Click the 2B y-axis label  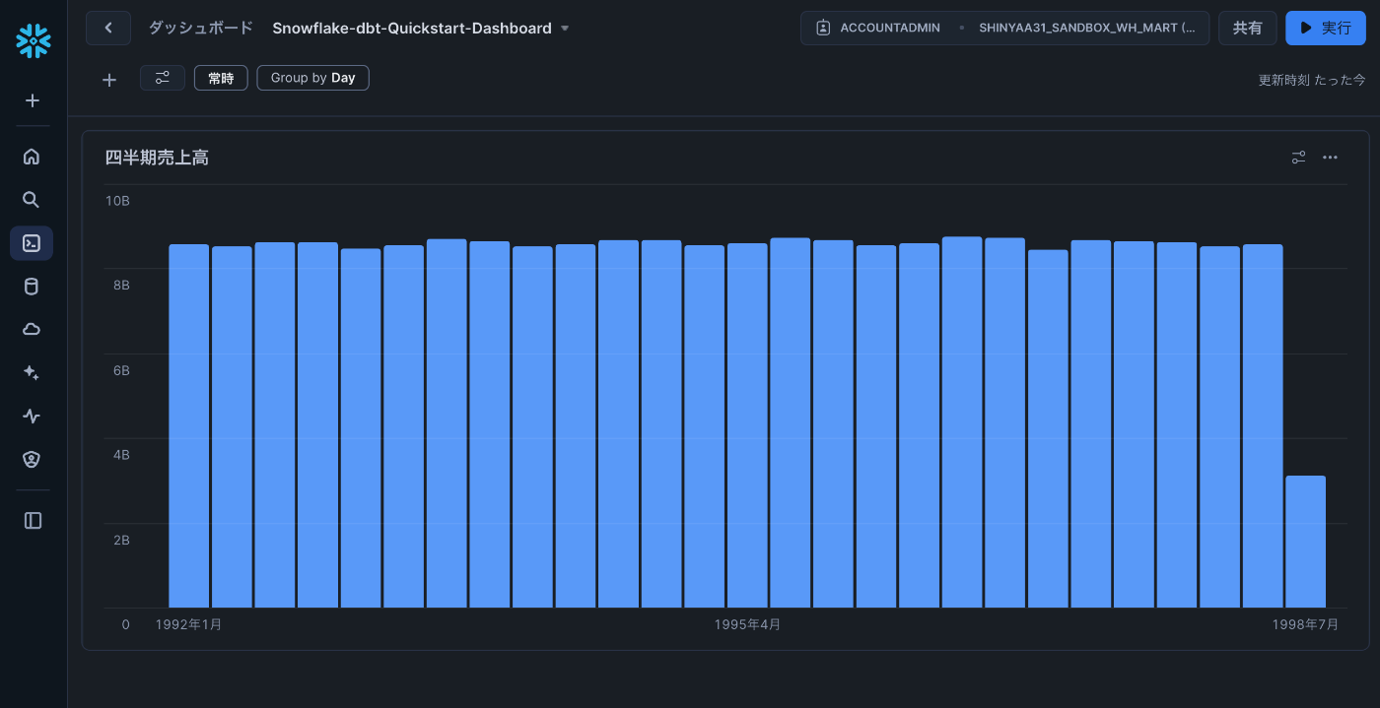[x=121, y=540]
